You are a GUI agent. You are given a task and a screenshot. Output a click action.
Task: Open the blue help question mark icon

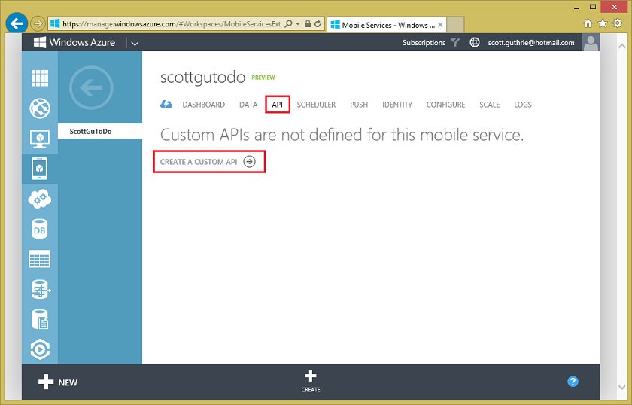pyautogui.click(x=573, y=382)
